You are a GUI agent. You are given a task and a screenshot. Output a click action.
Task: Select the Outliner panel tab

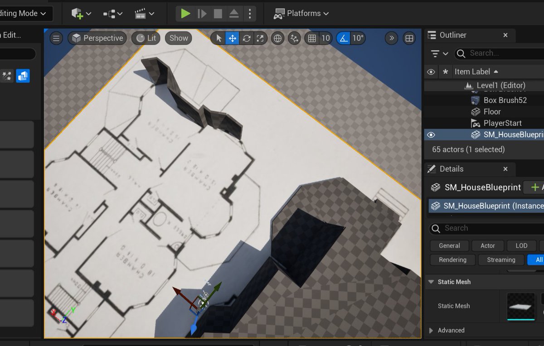point(469,35)
